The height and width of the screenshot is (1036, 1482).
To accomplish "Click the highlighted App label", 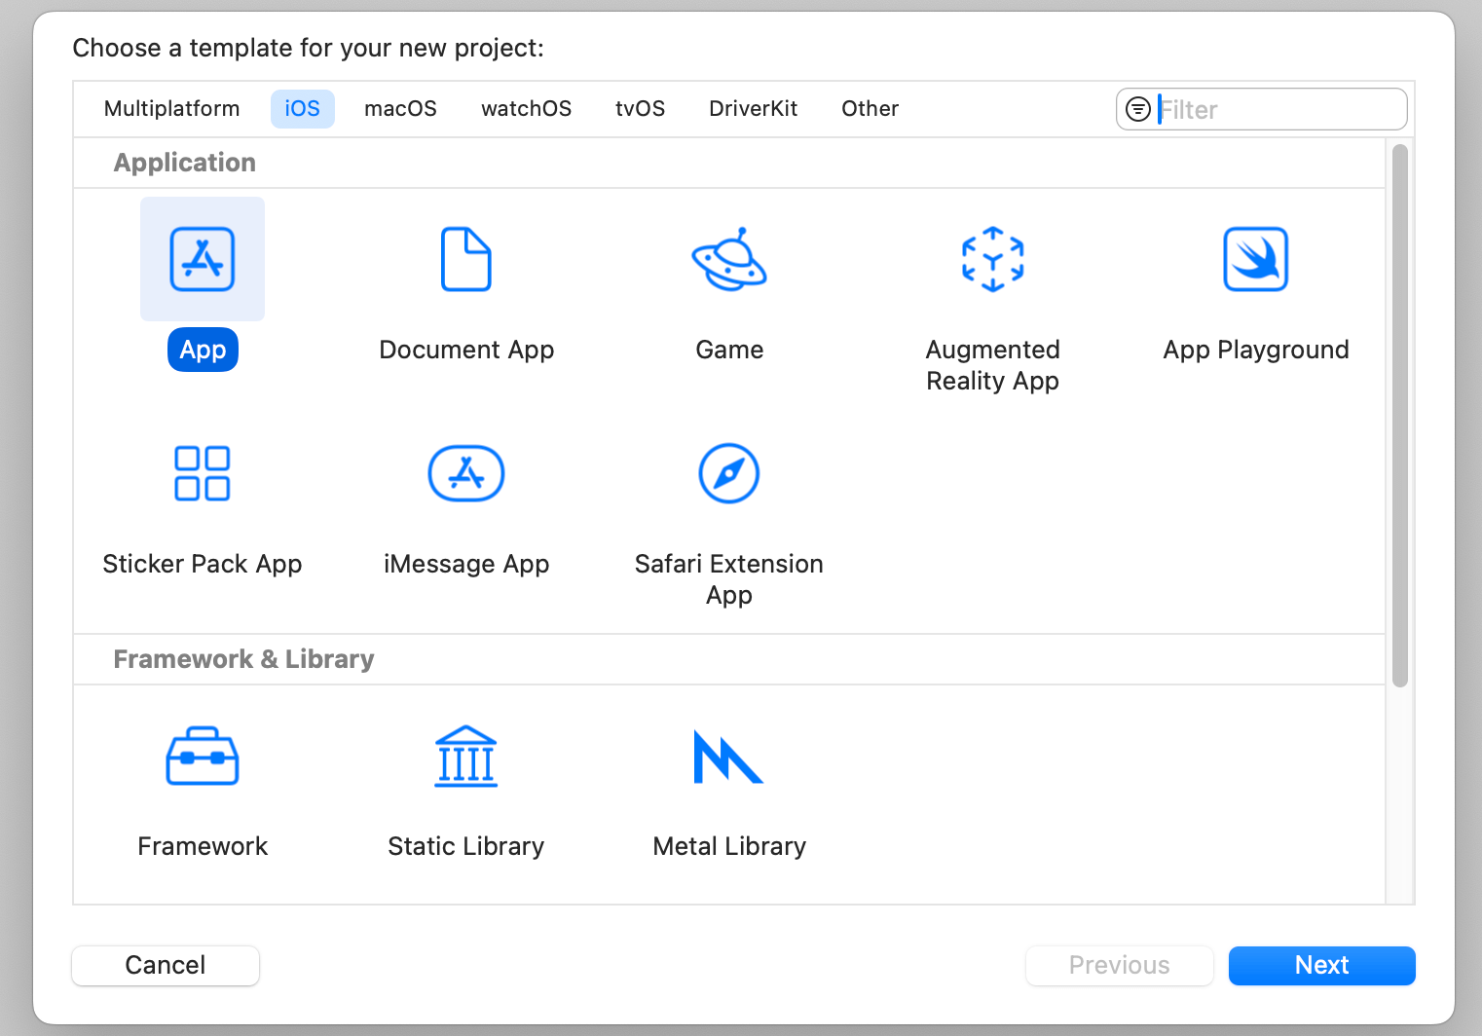I will (x=203, y=350).
